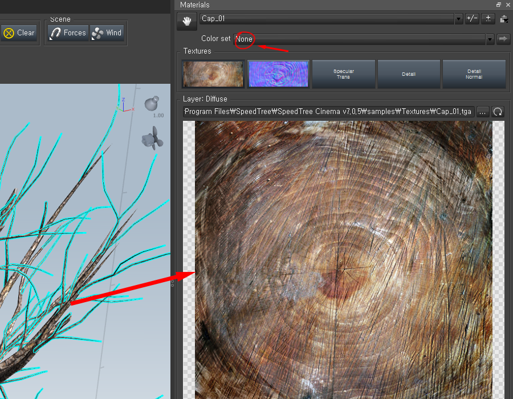
Task: Open the Detail texture slot
Action: point(409,74)
